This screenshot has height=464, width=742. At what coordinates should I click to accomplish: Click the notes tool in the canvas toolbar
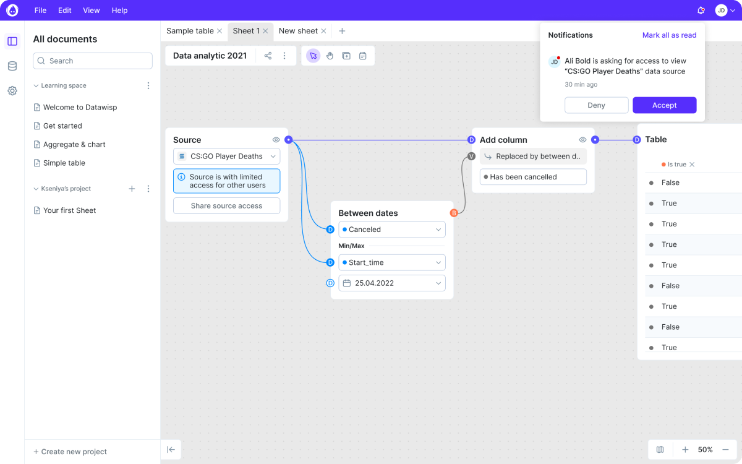(363, 55)
